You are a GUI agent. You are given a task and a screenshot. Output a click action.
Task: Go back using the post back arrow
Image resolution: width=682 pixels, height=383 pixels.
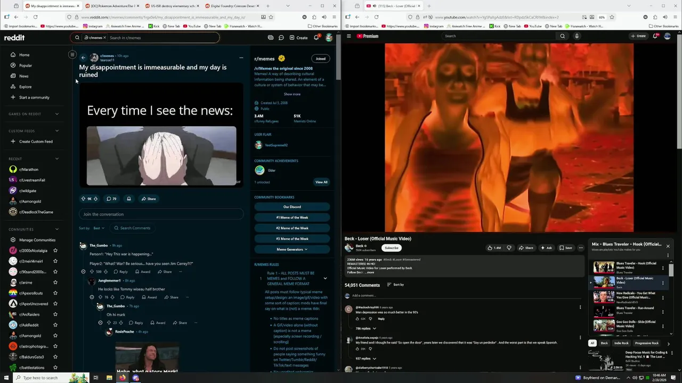click(x=83, y=57)
